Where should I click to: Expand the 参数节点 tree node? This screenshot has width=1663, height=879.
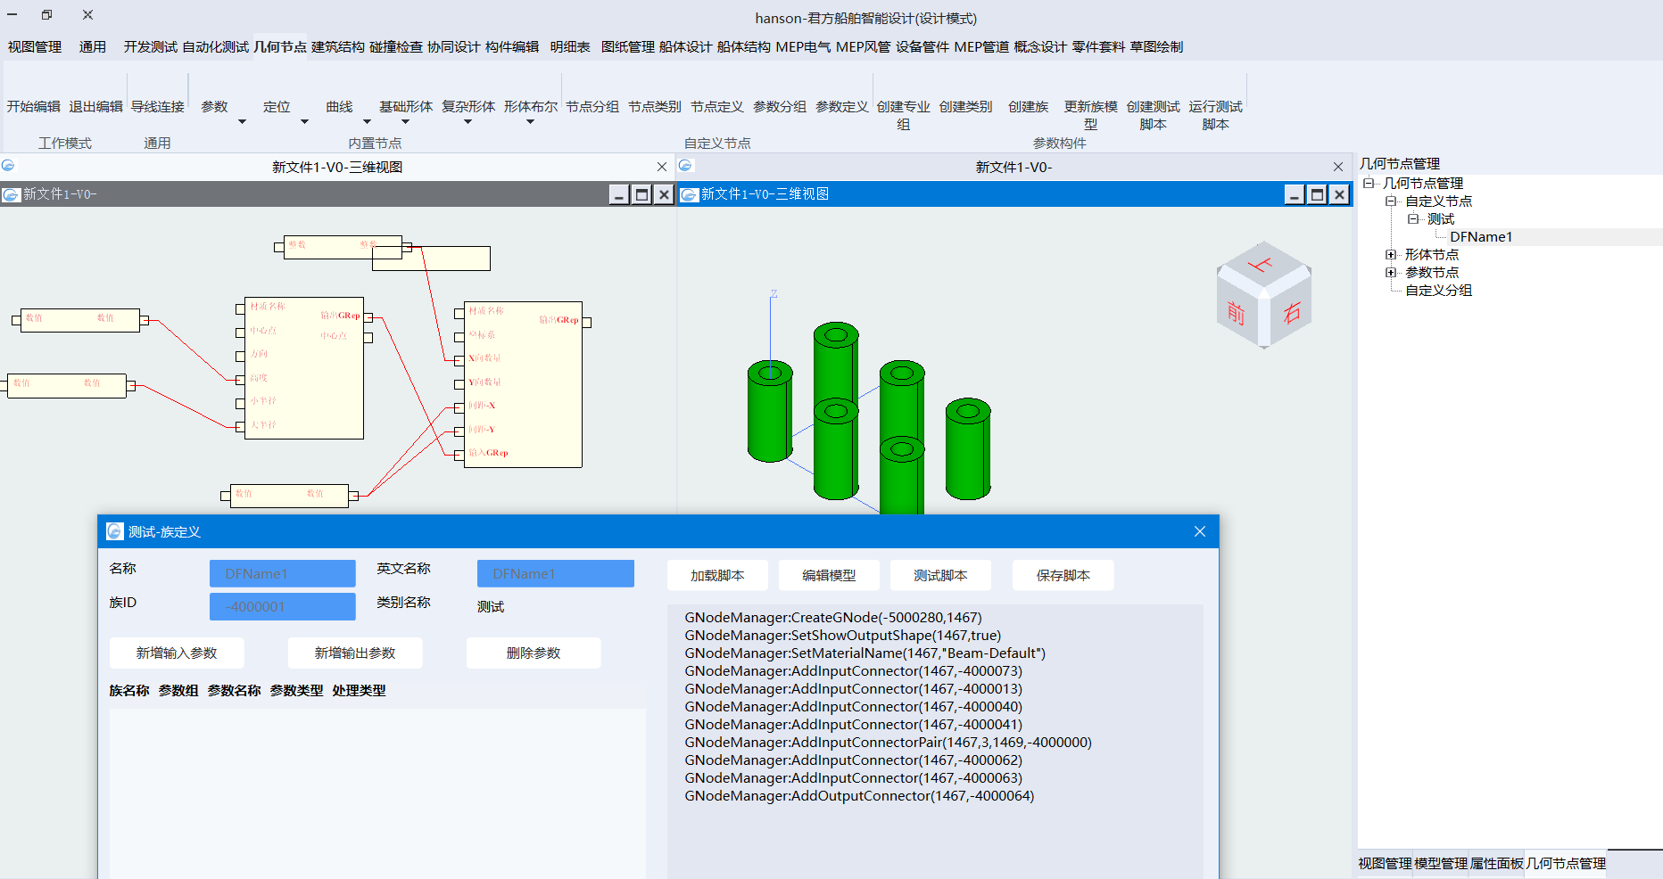click(1390, 273)
